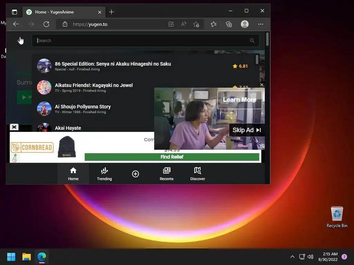Click the profile avatar in the Edge toolbar
The height and width of the screenshot is (265, 354).
click(245, 24)
